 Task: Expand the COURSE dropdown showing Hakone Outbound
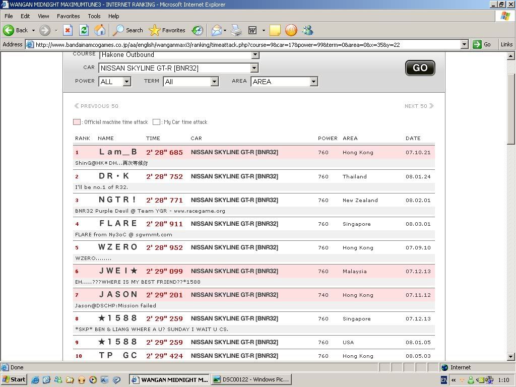point(254,54)
